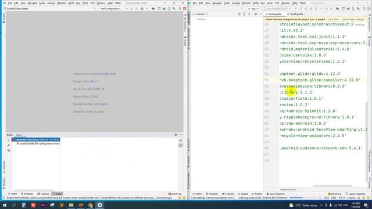Open TODO tab in left window bottom bar
372x209 pixels.
pyautogui.click(x=13, y=194)
